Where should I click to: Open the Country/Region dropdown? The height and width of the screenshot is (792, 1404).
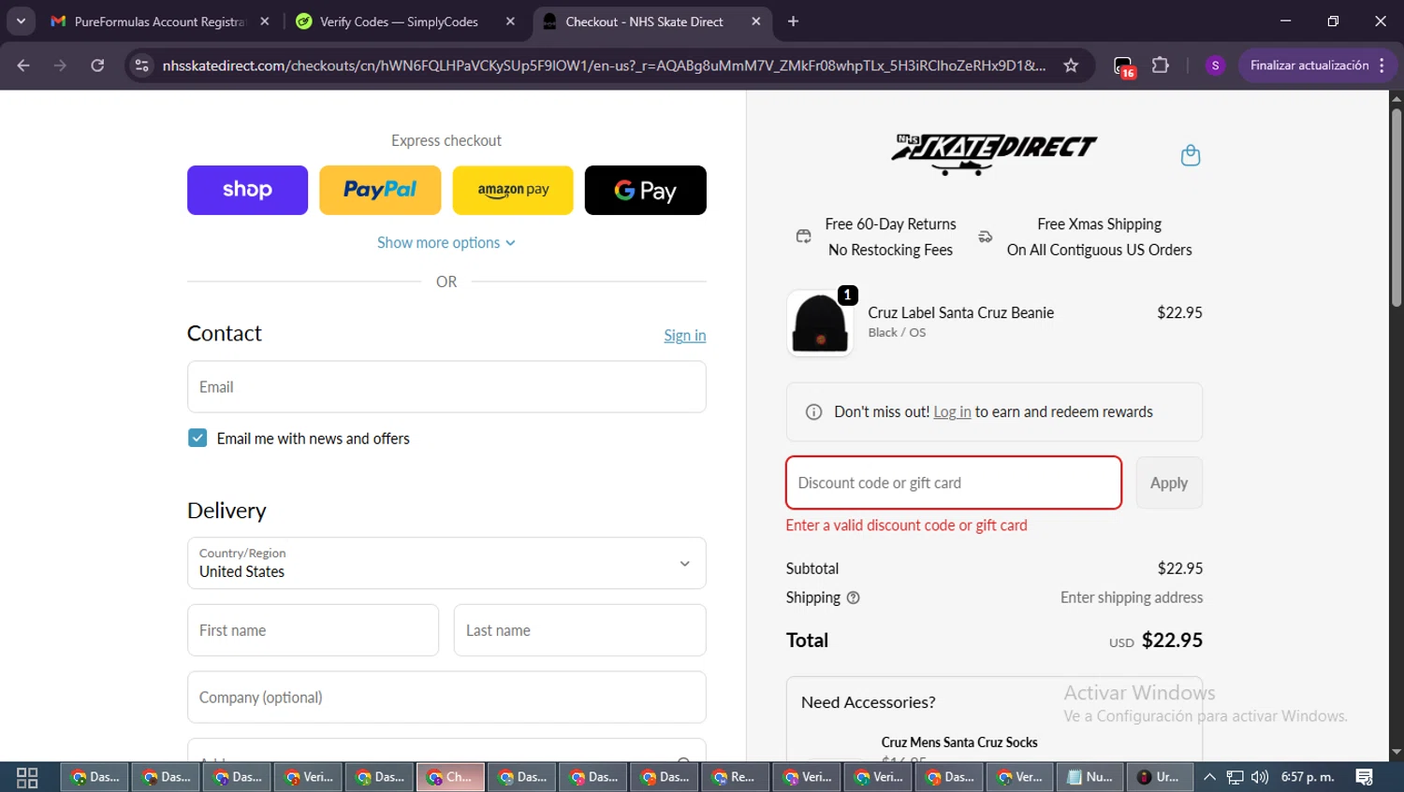446,563
